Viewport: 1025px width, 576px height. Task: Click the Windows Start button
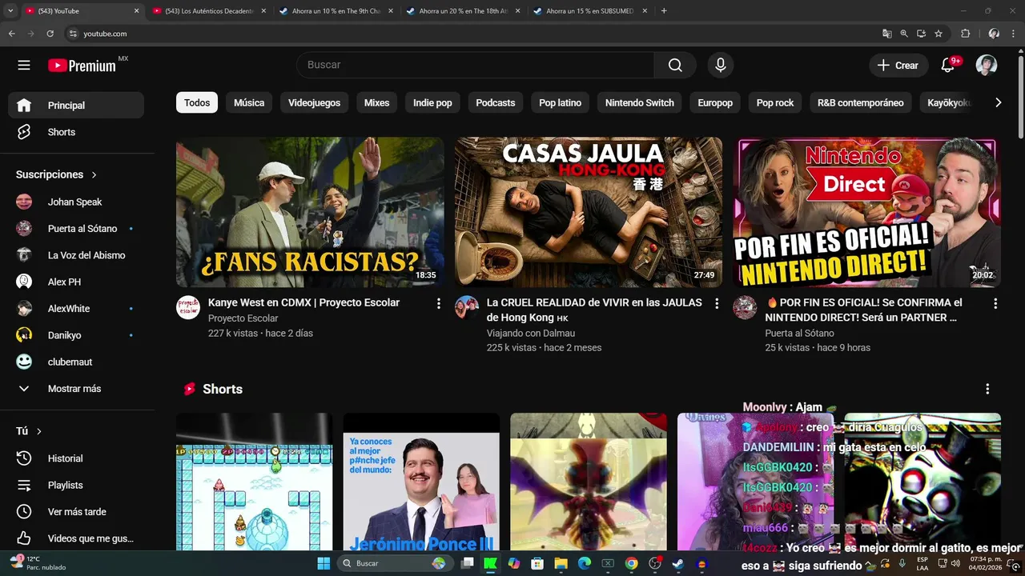point(324,563)
